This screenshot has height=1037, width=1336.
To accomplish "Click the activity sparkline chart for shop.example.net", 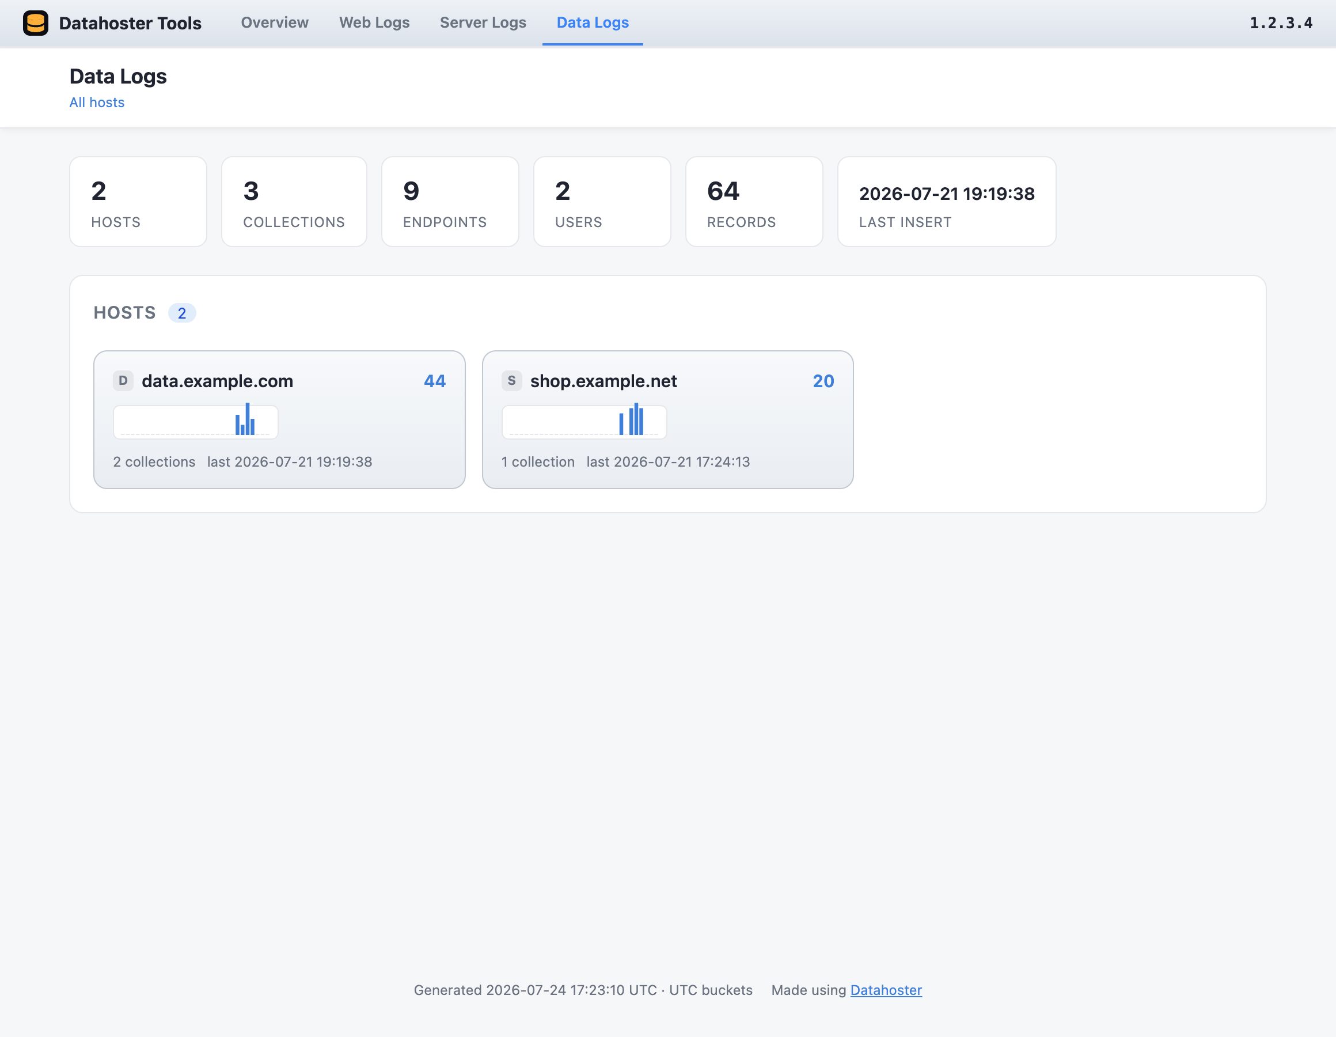I will pyautogui.click(x=584, y=421).
